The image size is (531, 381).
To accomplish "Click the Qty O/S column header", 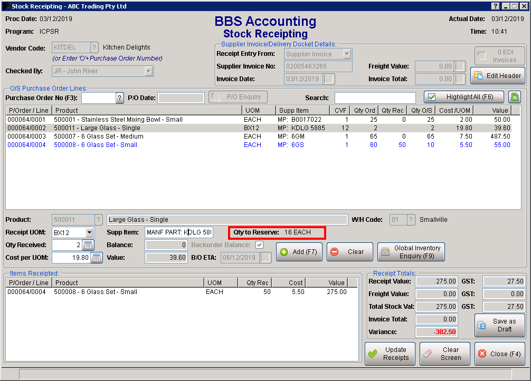I will [421, 111].
